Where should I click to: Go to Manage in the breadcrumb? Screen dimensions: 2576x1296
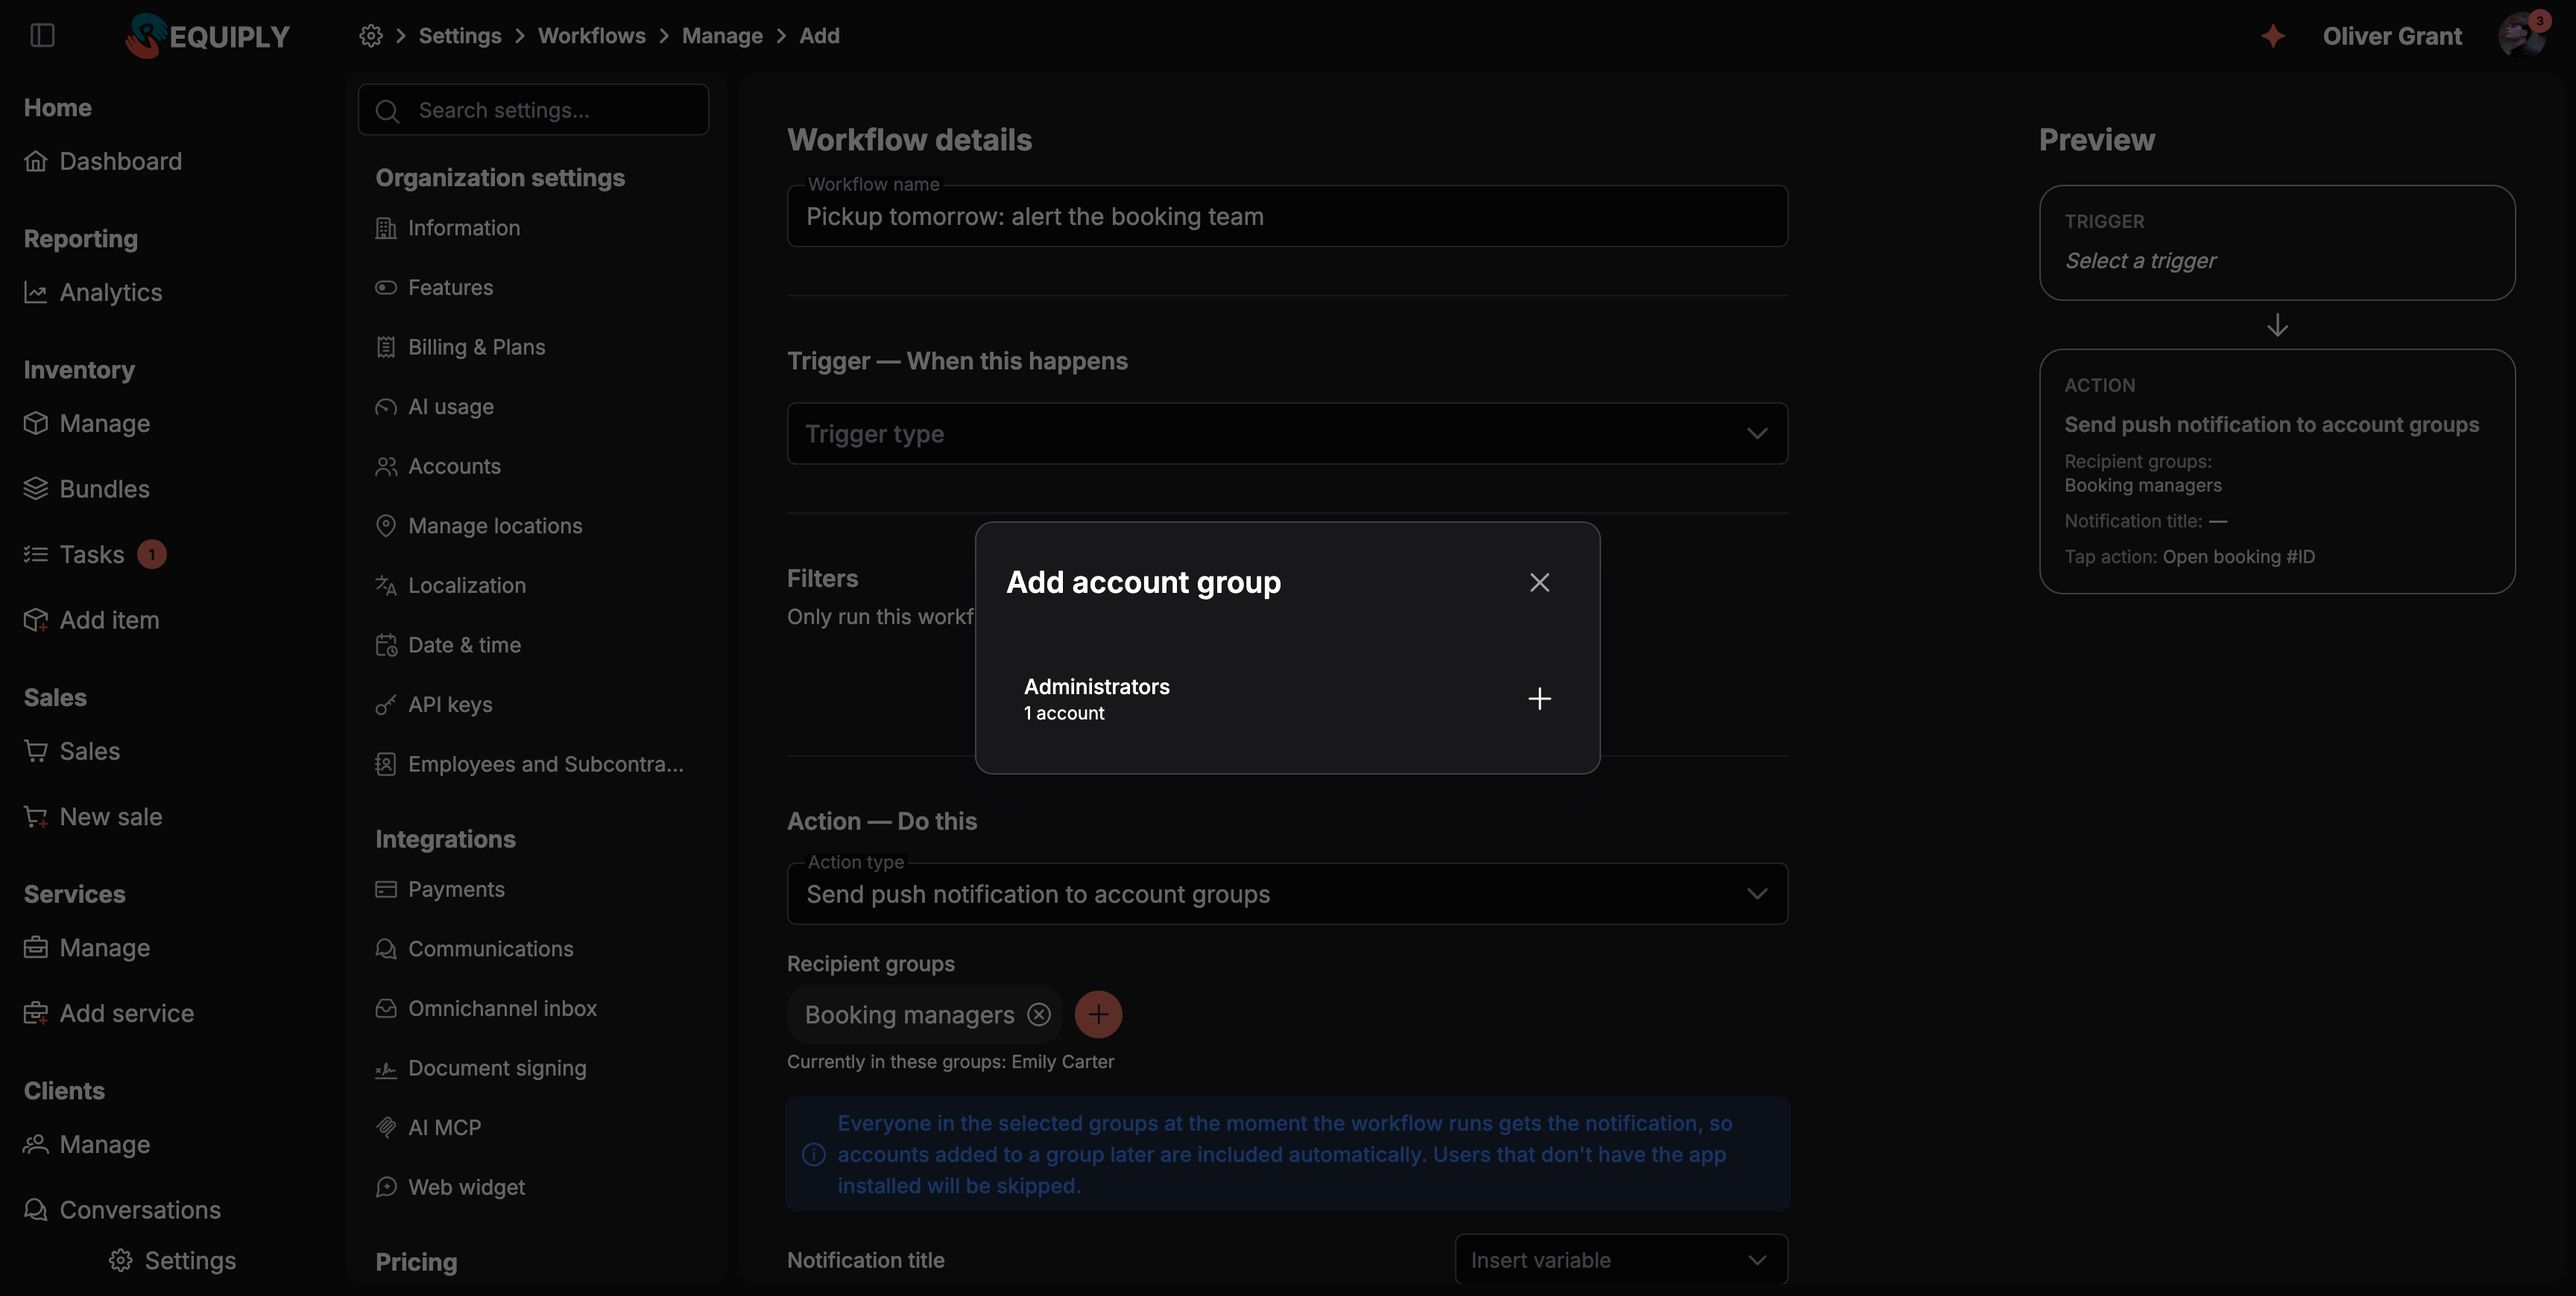[722, 36]
